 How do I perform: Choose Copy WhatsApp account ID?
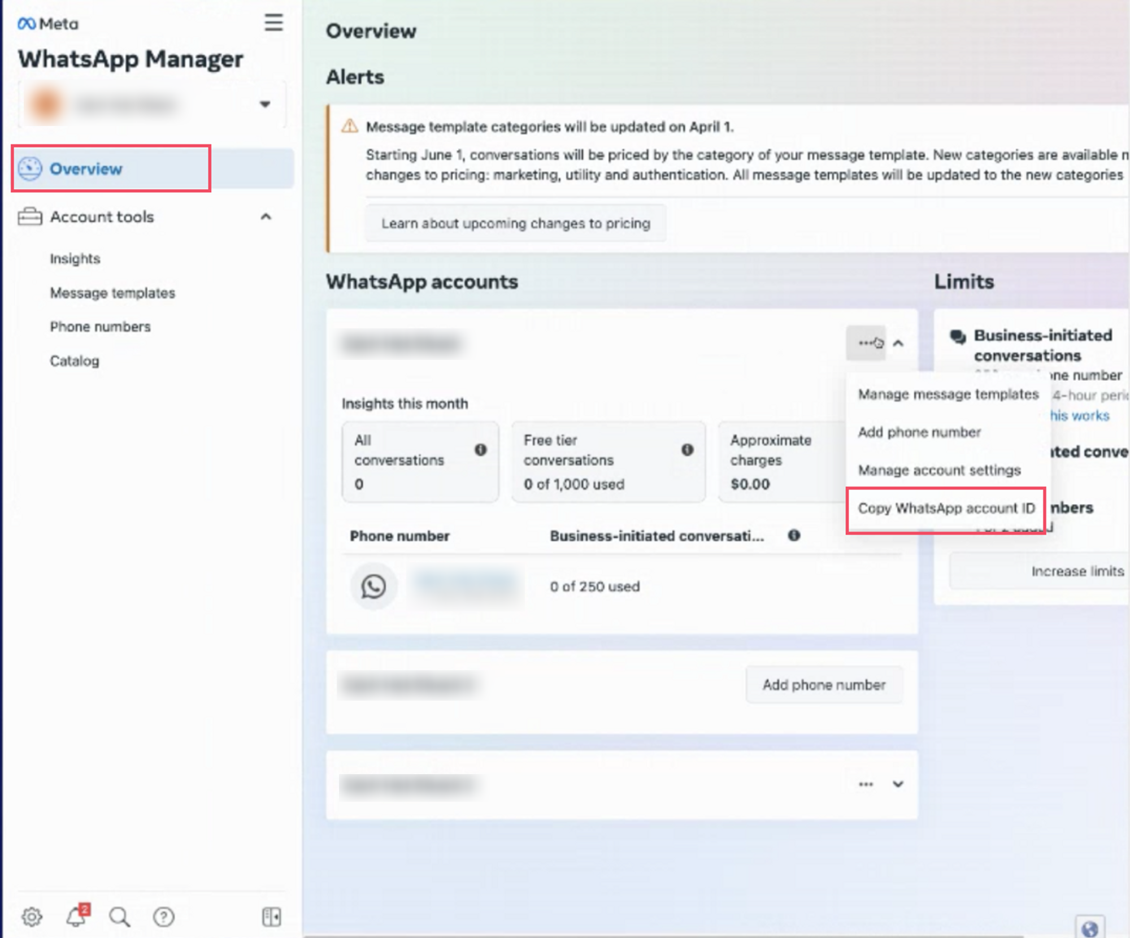coord(946,508)
